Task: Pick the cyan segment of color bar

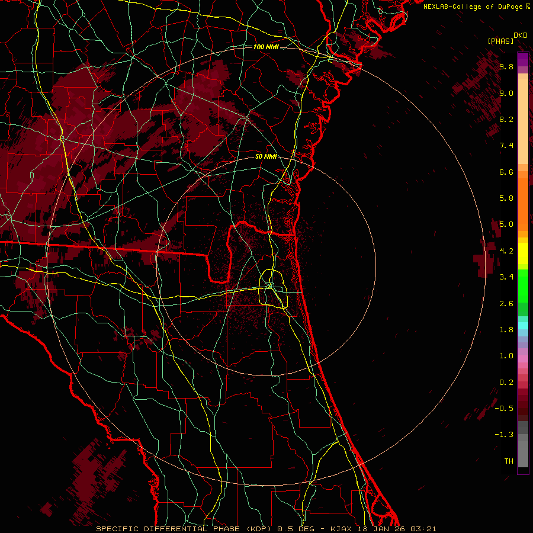Action: tap(523, 326)
